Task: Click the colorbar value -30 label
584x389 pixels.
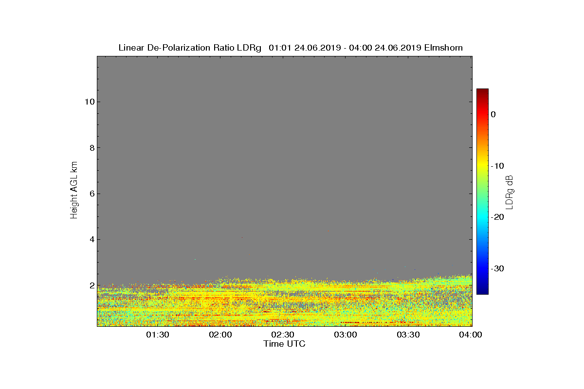Action: [x=497, y=268]
